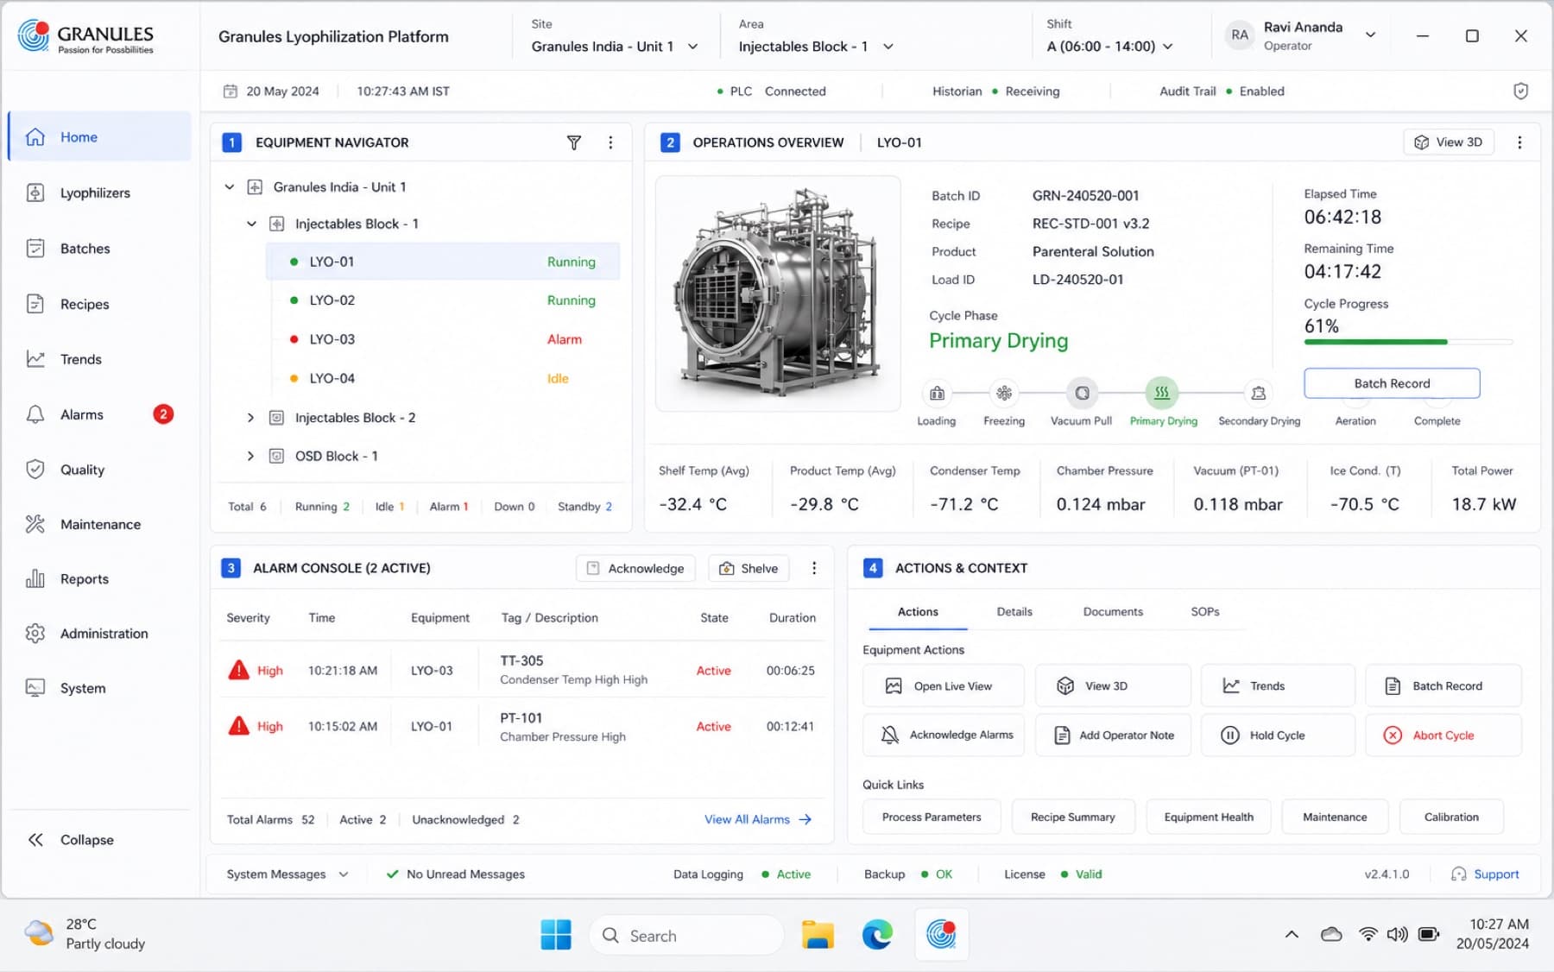Image resolution: width=1554 pixels, height=972 pixels.
Task: Collapse the Injectables Block - 1 tree node
Action: pyautogui.click(x=251, y=224)
